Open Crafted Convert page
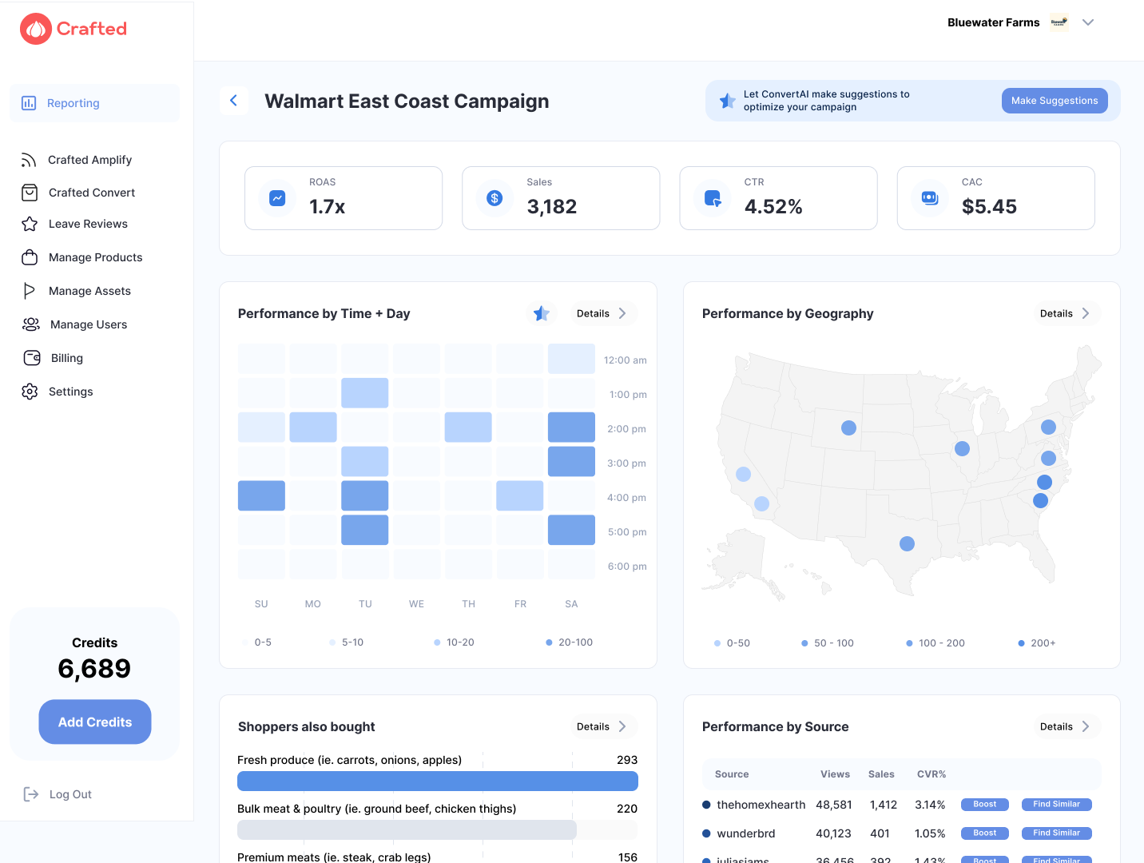Screen dimensions: 1144x863 point(92,193)
